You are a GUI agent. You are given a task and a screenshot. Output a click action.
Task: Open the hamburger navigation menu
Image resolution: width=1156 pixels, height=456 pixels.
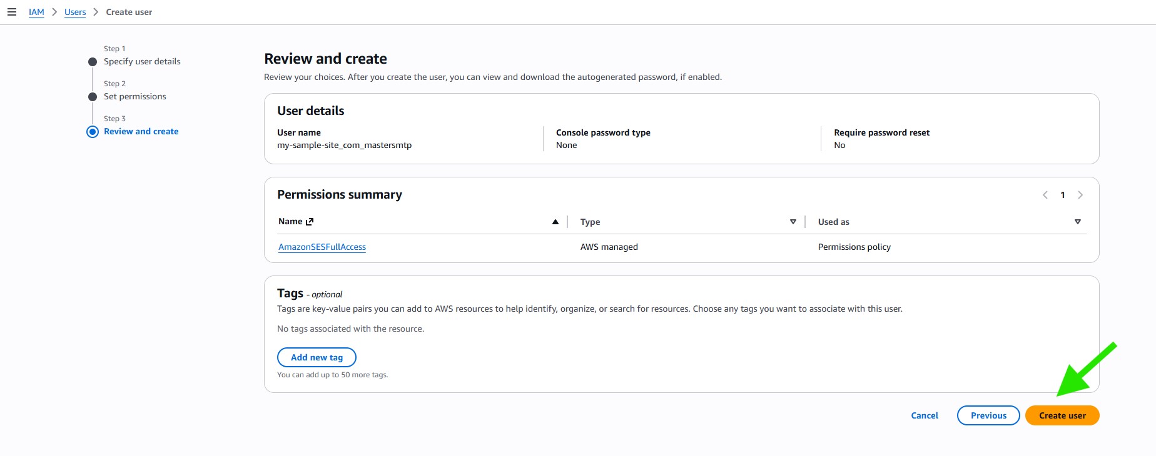[x=11, y=12]
